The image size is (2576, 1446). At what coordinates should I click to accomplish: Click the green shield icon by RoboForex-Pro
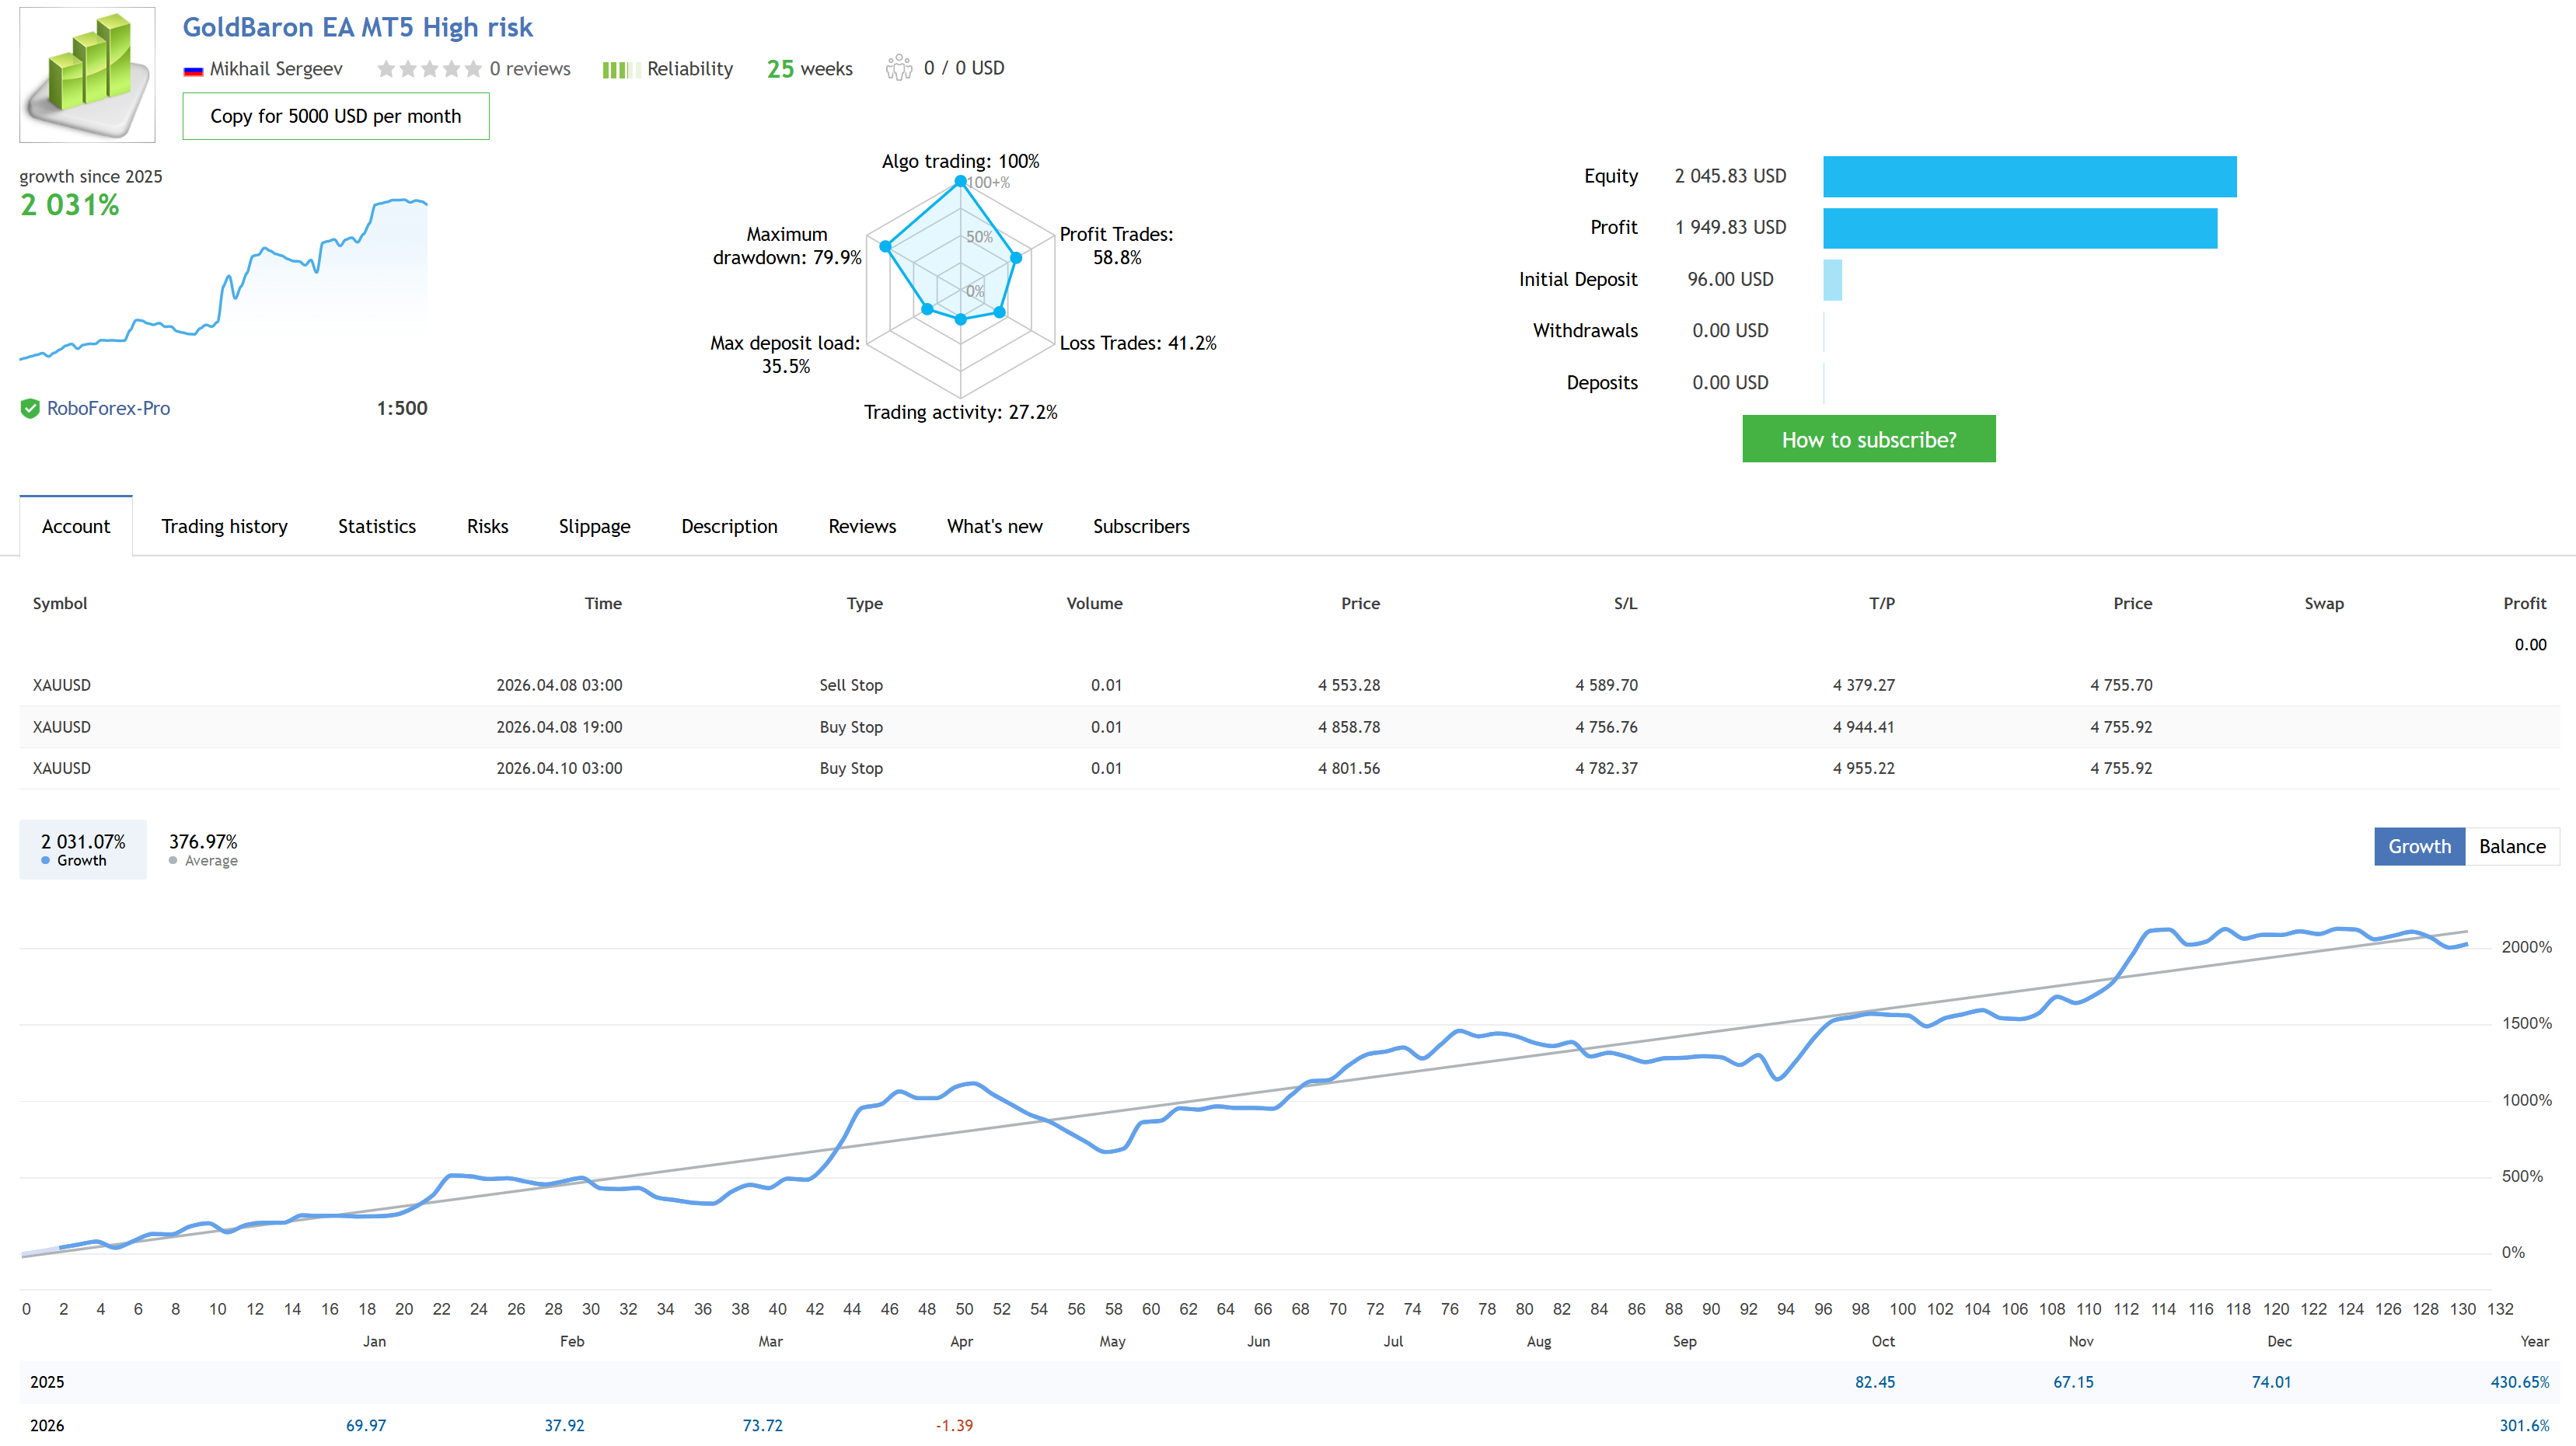click(x=30, y=408)
